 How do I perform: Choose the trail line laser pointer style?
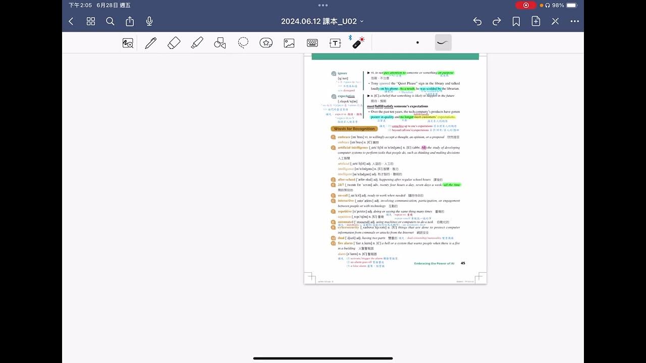coord(443,43)
